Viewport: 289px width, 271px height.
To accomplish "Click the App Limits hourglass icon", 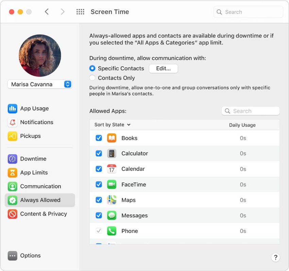I will (x=13, y=173).
